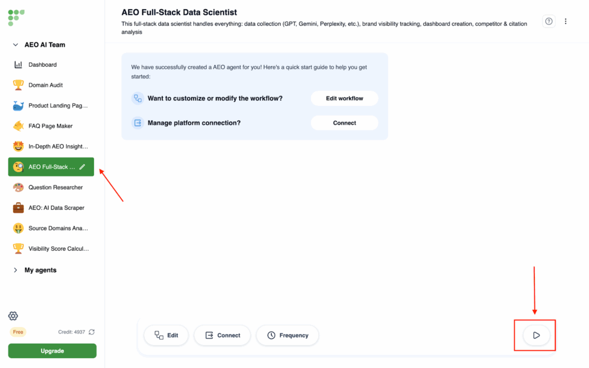Click the Edit workflow button

point(345,98)
